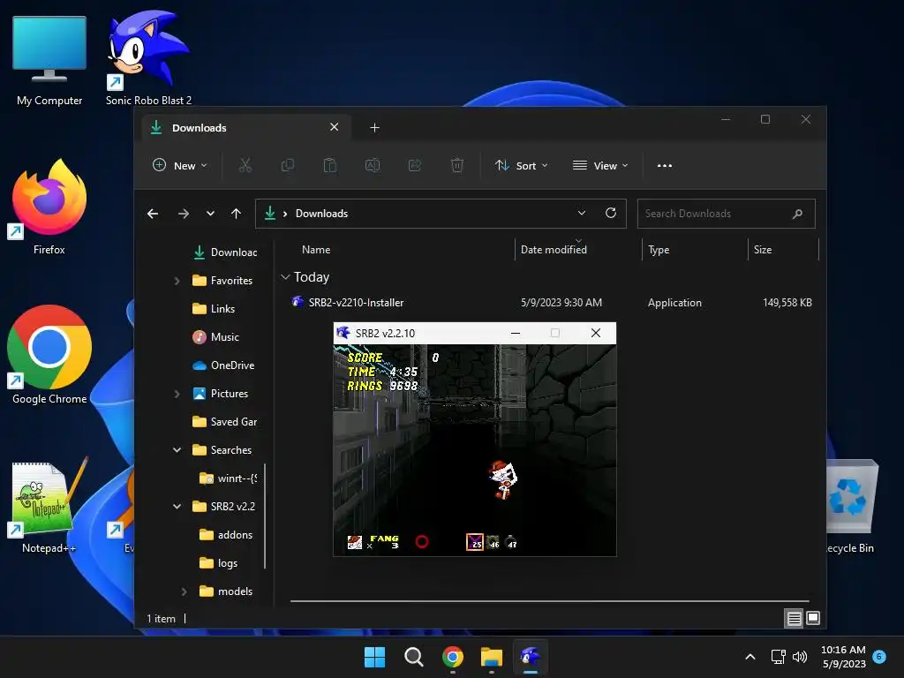904x678 pixels.
Task: Add a new Explorer tab
Action: [374, 128]
